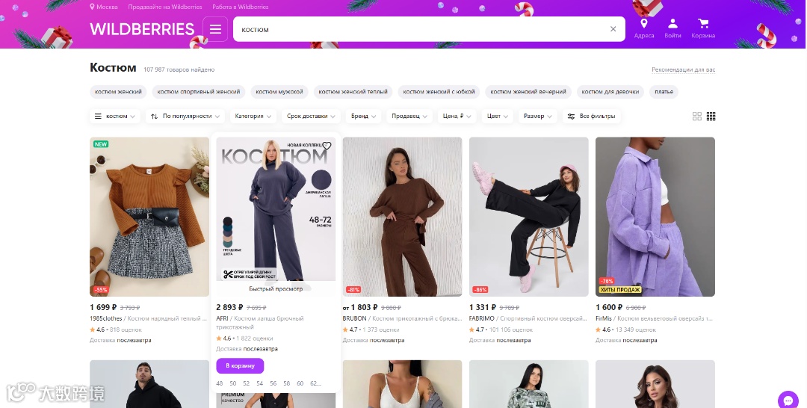
Task: Open the support chat bubble
Action: [x=788, y=401]
